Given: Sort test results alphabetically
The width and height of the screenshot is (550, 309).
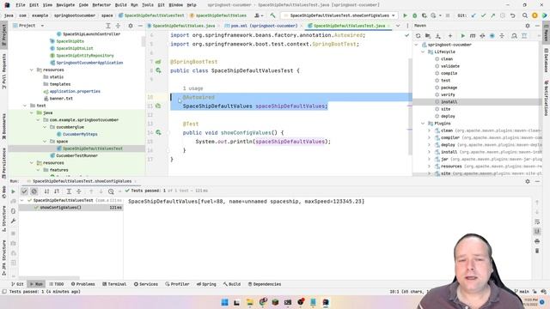Looking at the screenshot, I should pyautogui.click(x=46, y=191).
